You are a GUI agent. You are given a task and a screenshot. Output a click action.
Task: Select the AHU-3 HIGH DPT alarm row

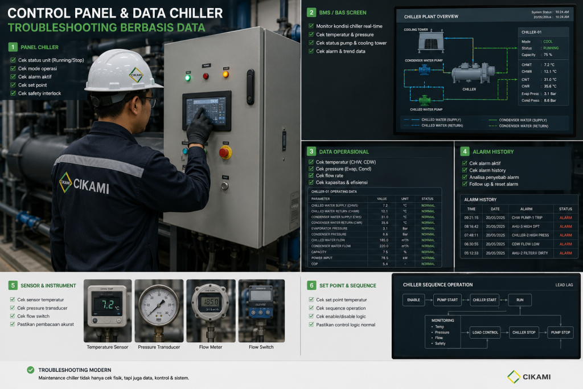(519, 227)
